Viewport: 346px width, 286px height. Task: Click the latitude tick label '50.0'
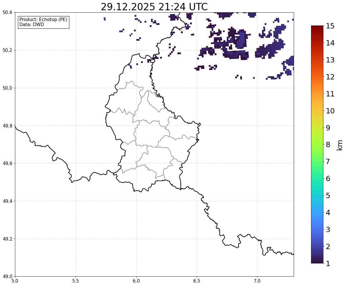click(7, 88)
